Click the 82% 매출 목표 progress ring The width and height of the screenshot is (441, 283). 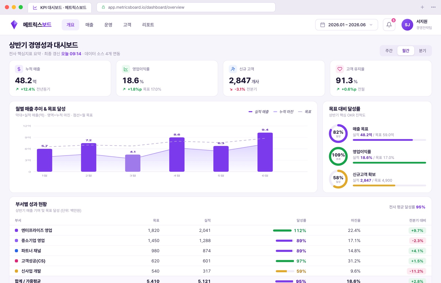point(338,134)
